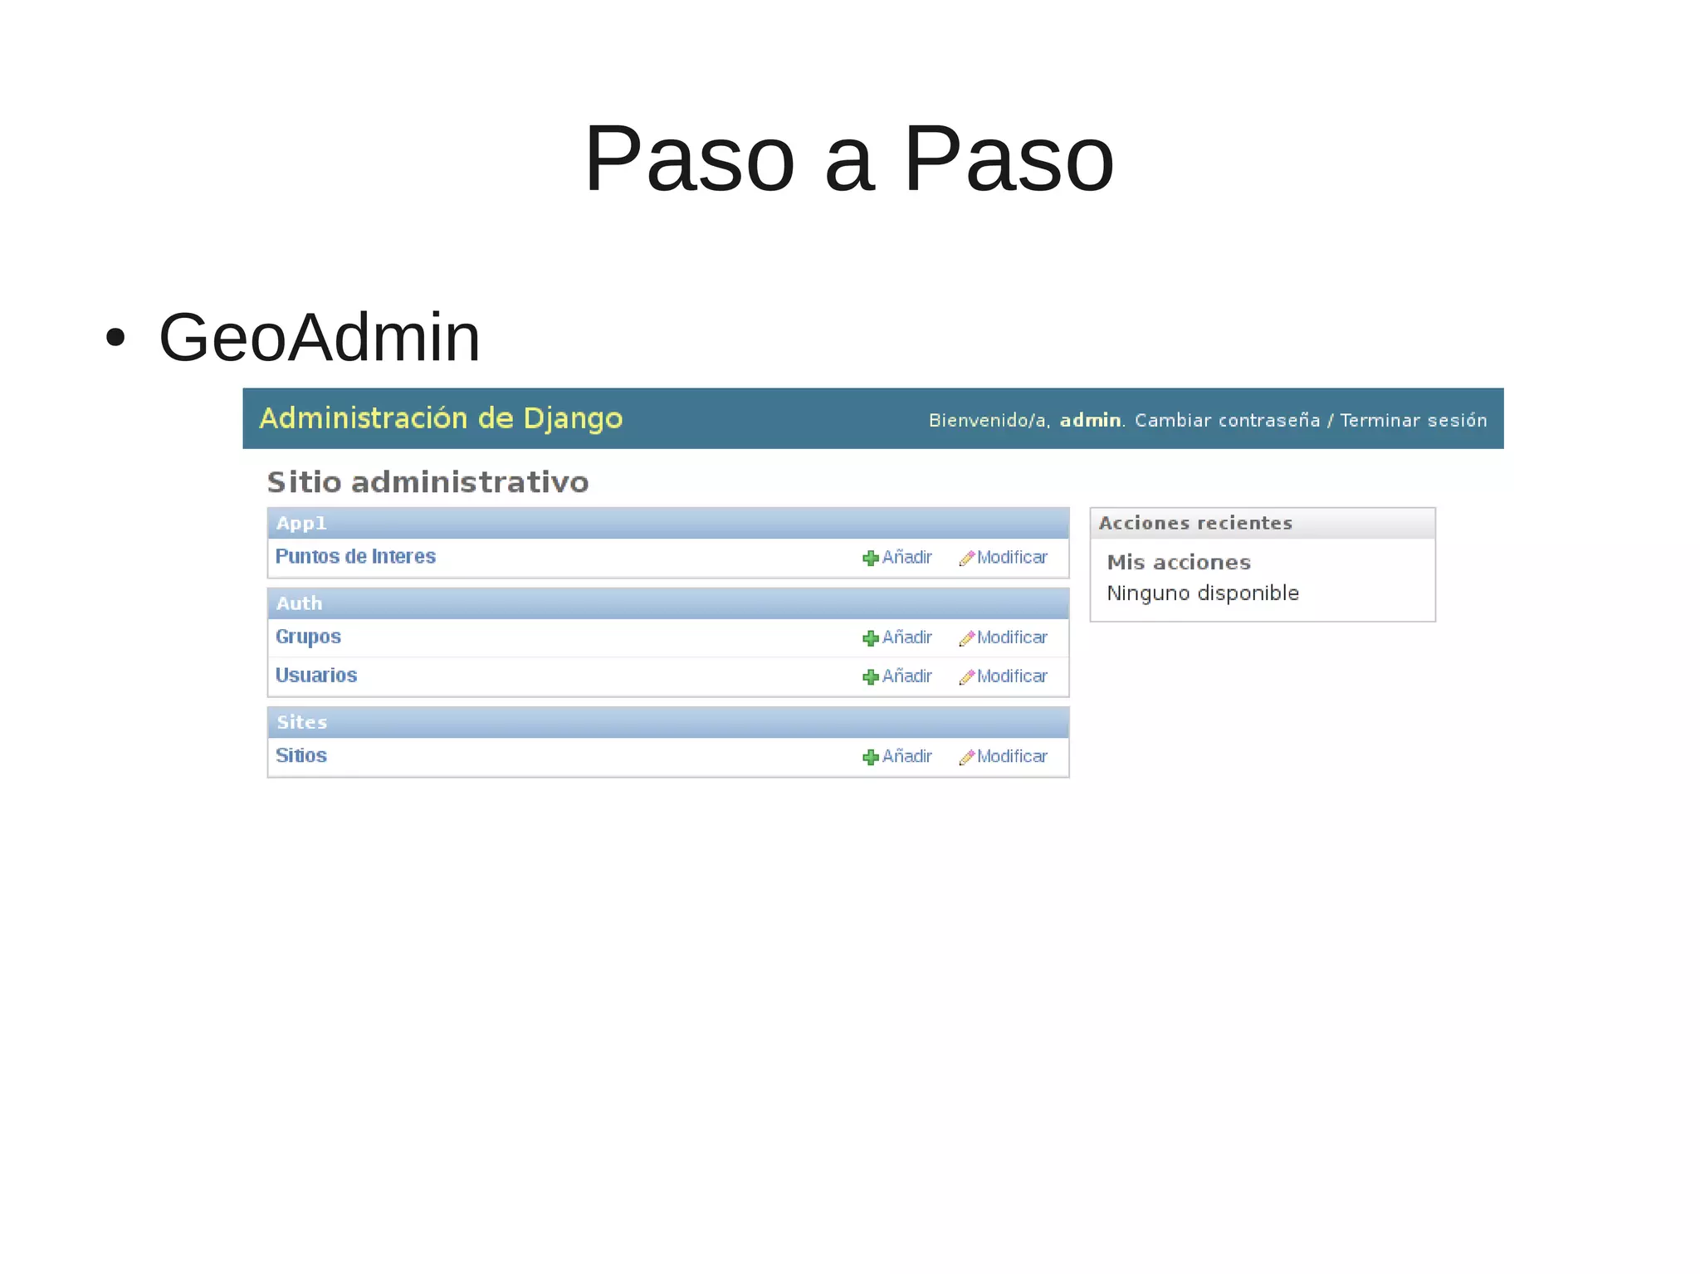Click green plus icon in Sitios row
Screen dimensions: 1700x1274
(x=870, y=757)
